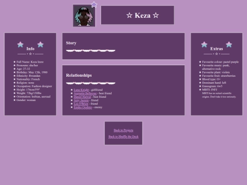247x185 pixels.
Task: Open the Augustin Bellerose best friend link
Action: [85, 93]
